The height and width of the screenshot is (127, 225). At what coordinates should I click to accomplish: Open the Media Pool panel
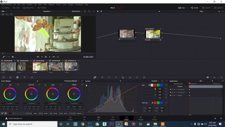tap(28, 8)
